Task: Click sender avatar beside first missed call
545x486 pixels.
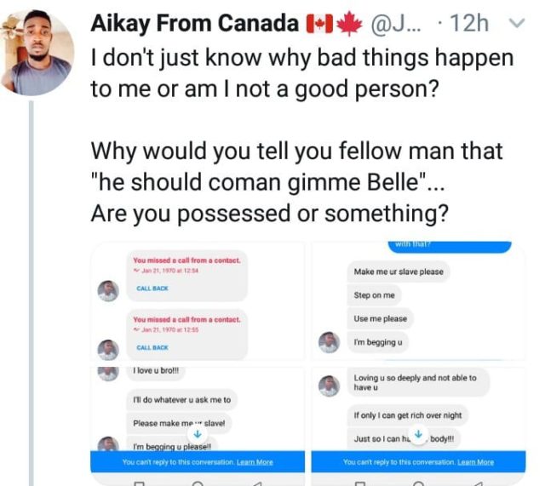Action: (108, 291)
